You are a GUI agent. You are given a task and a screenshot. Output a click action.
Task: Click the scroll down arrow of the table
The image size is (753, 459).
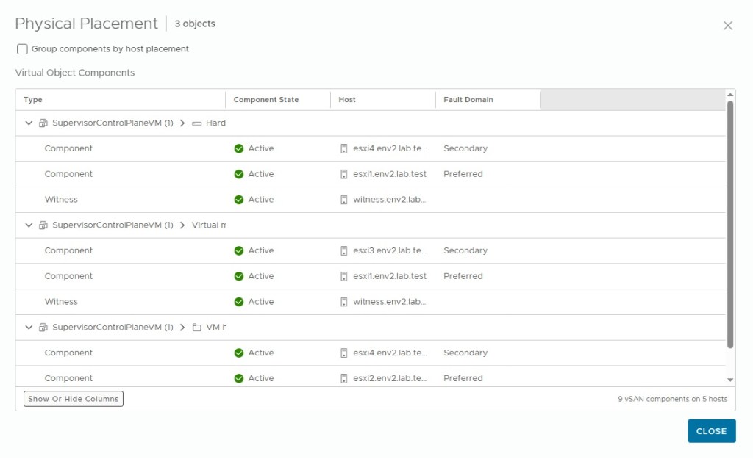(x=730, y=380)
